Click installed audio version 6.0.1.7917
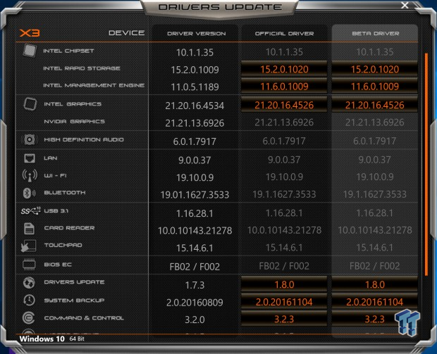Viewport: 437px width, 354px height. [x=195, y=141]
